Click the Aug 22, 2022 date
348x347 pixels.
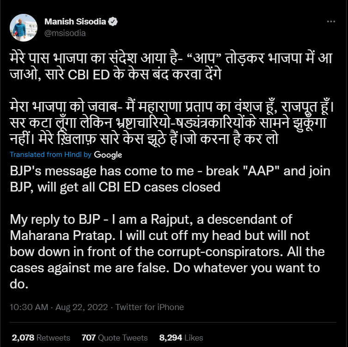83,307
